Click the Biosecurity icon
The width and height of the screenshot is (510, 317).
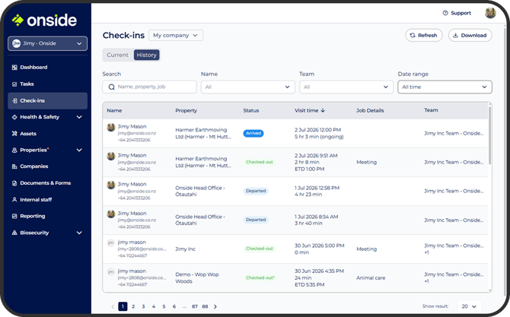(14, 233)
